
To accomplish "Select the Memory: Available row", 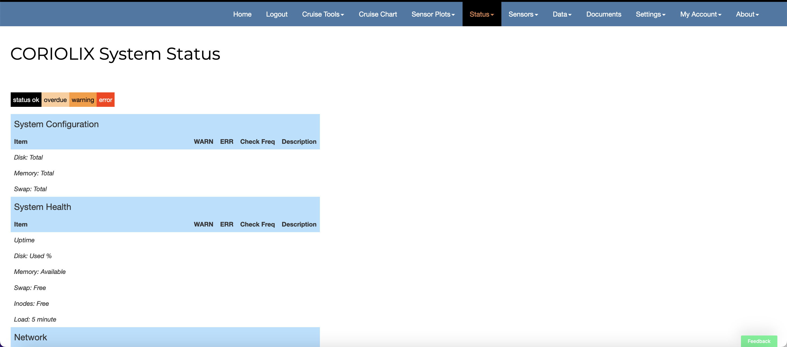I will (x=40, y=271).
